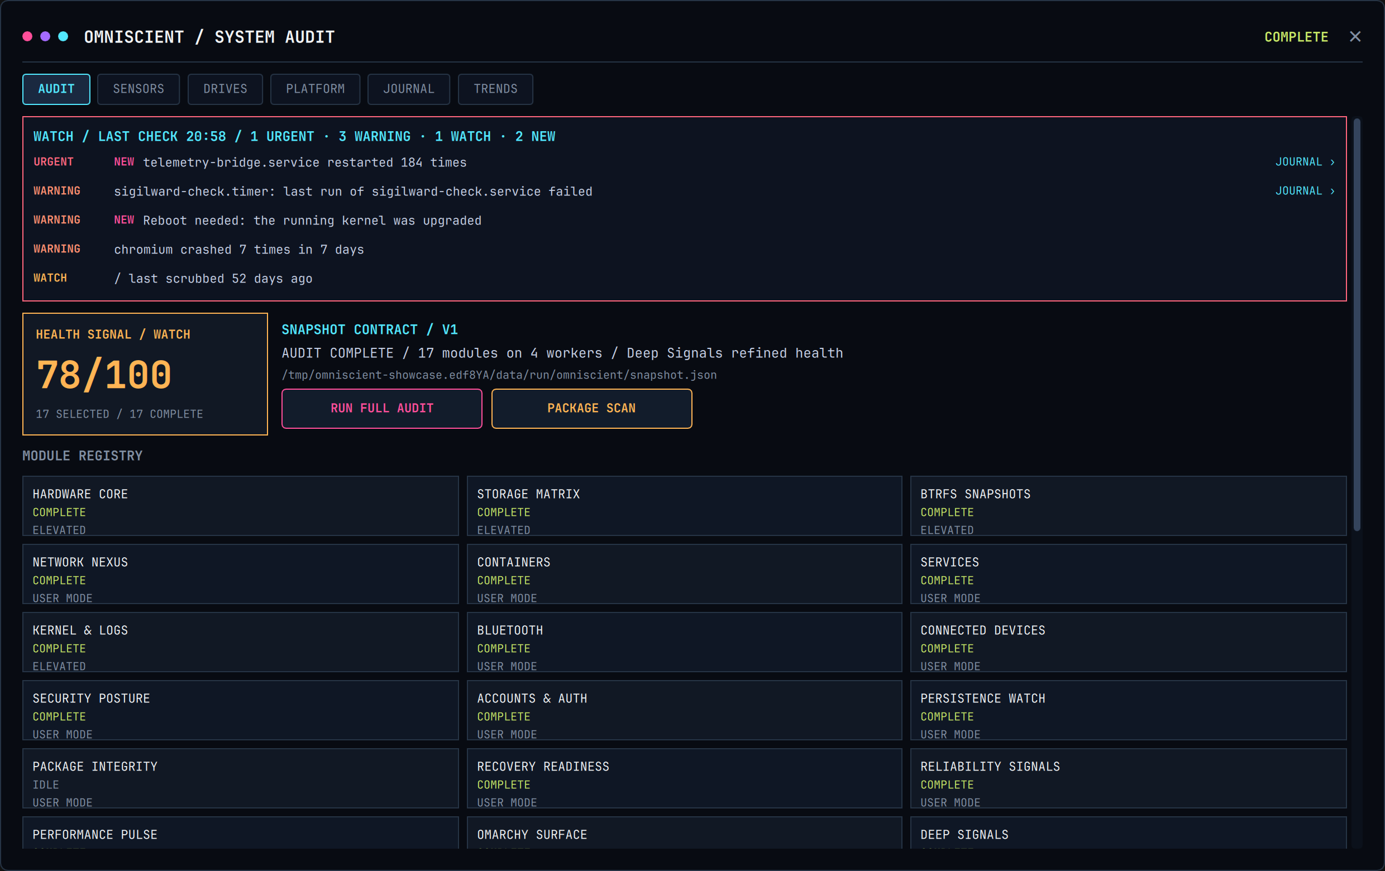
Task: Select the telemetry-bridge.service restarted alert
Action: coord(684,162)
